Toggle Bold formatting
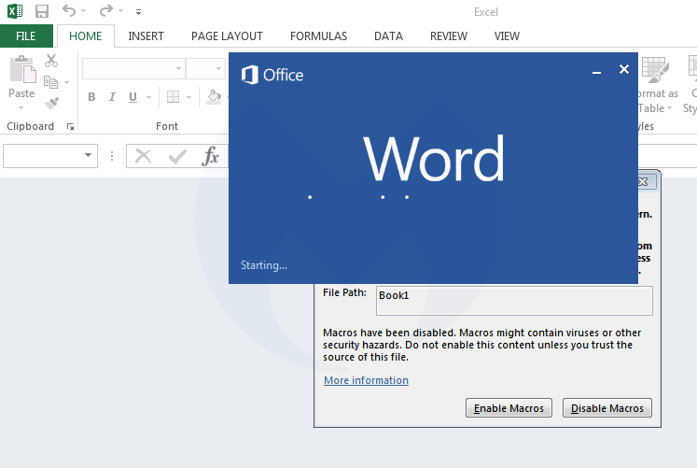This screenshot has width=697, height=468. tap(91, 97)
